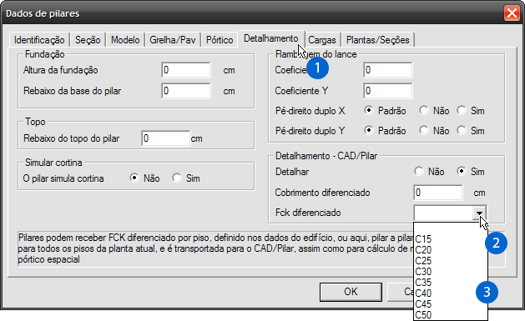This screenshot has height=321, width=525.
Task: Switch to the Identificação tab
Action: [x=39, y=40]
